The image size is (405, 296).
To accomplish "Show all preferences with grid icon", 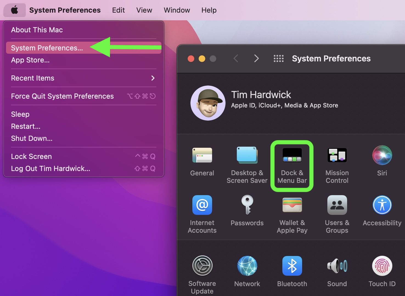I will (x=279, y=58).
